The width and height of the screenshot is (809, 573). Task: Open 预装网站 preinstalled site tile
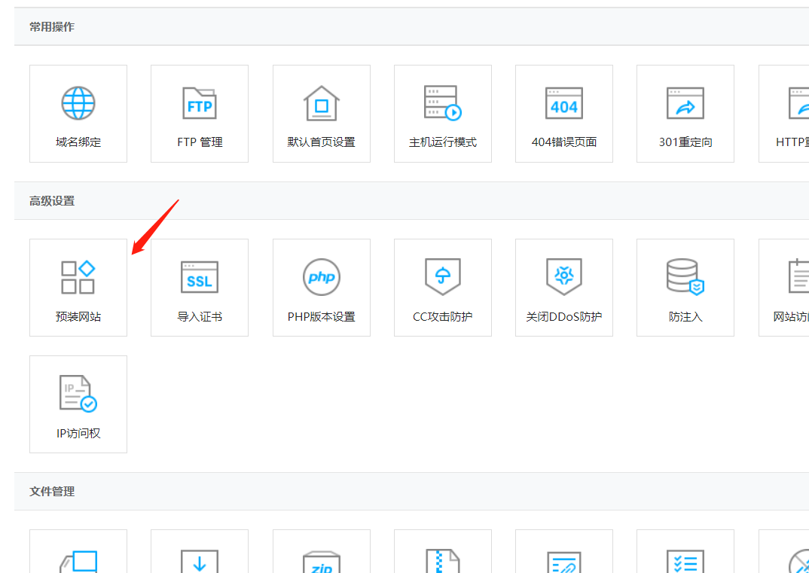coord(78,288)
